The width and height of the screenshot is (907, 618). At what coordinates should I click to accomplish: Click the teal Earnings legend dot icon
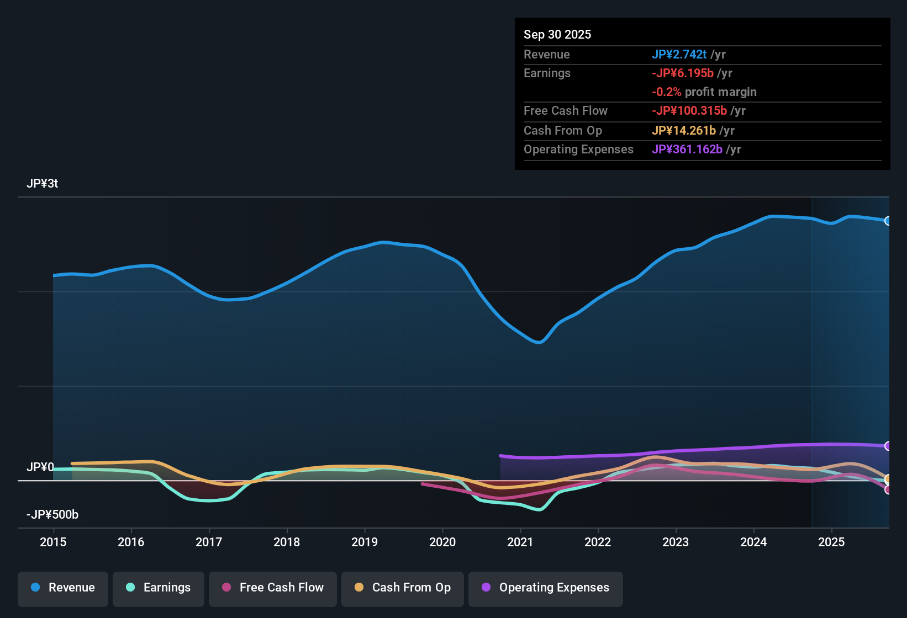tap(131, 588)
